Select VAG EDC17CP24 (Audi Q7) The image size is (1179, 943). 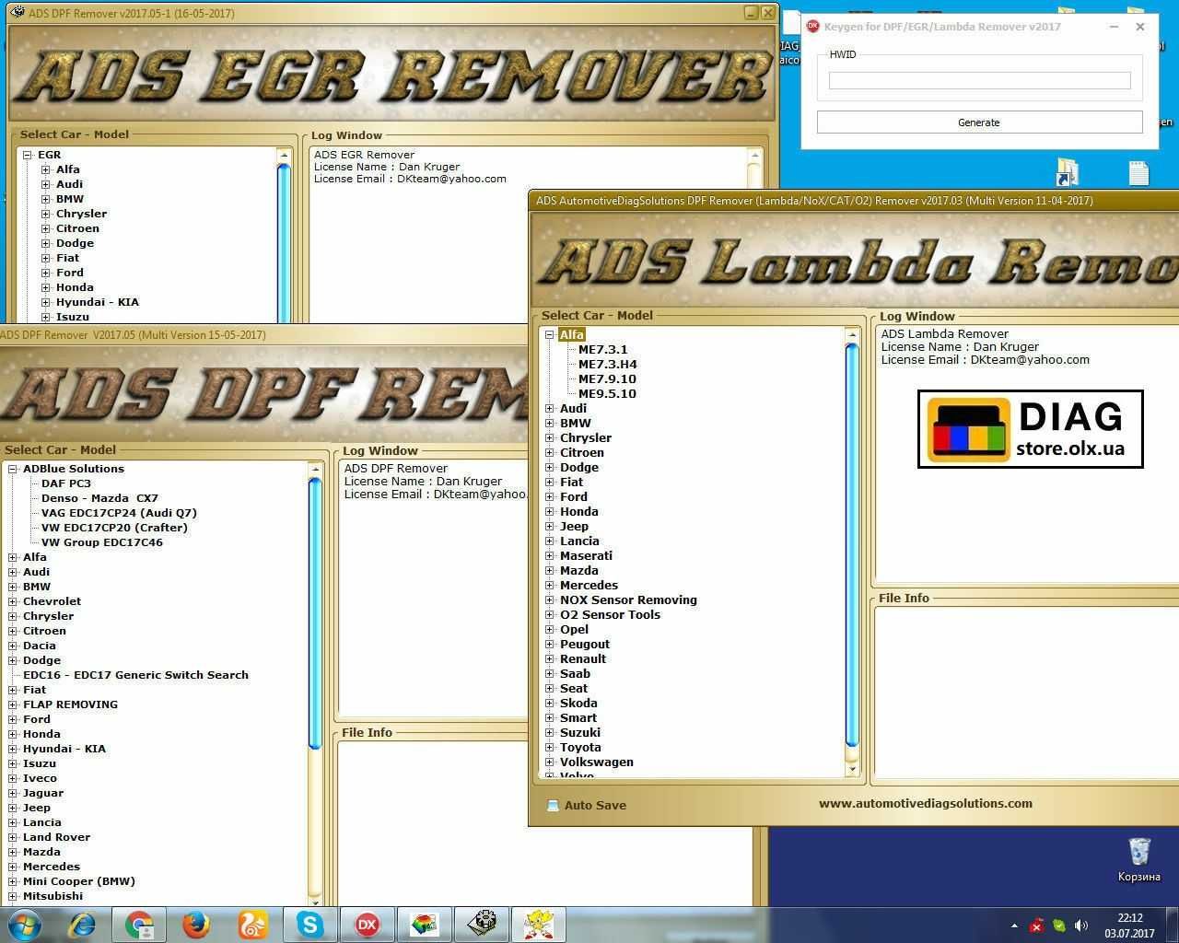pyautogui.click(x=119, y=513)
